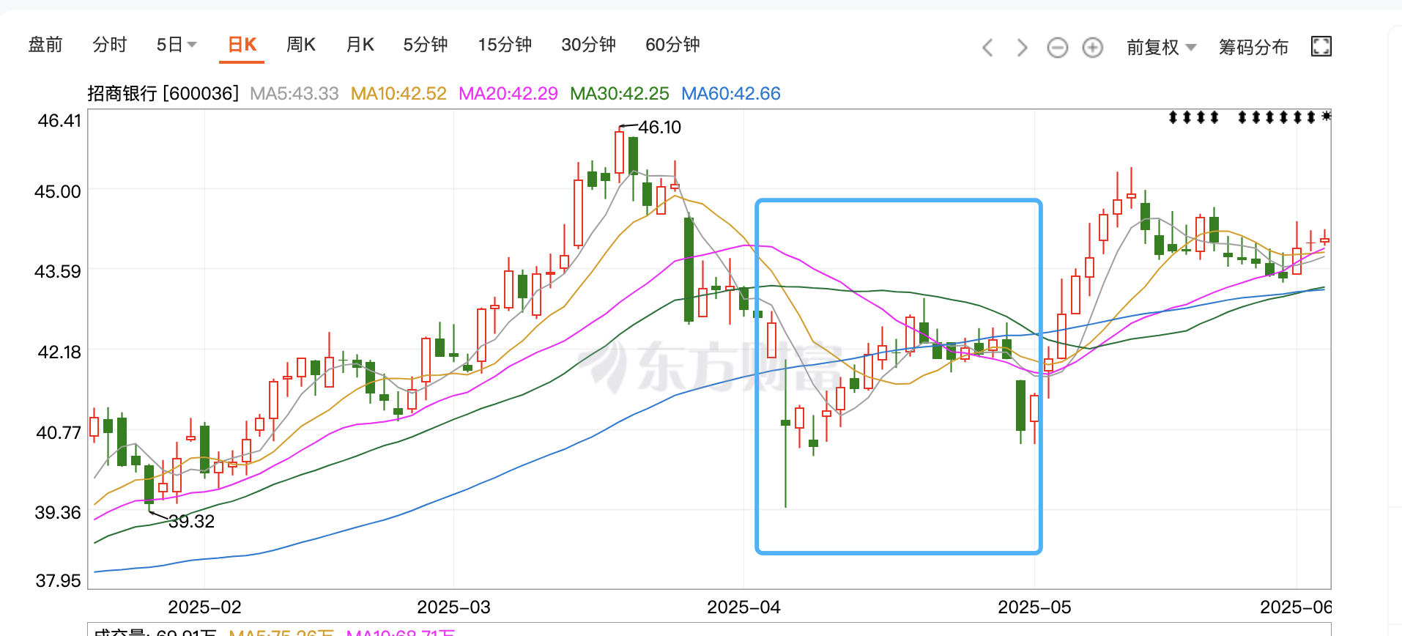Switch to 分时 tab
The image size is (1402, 636).
(110, 45)
